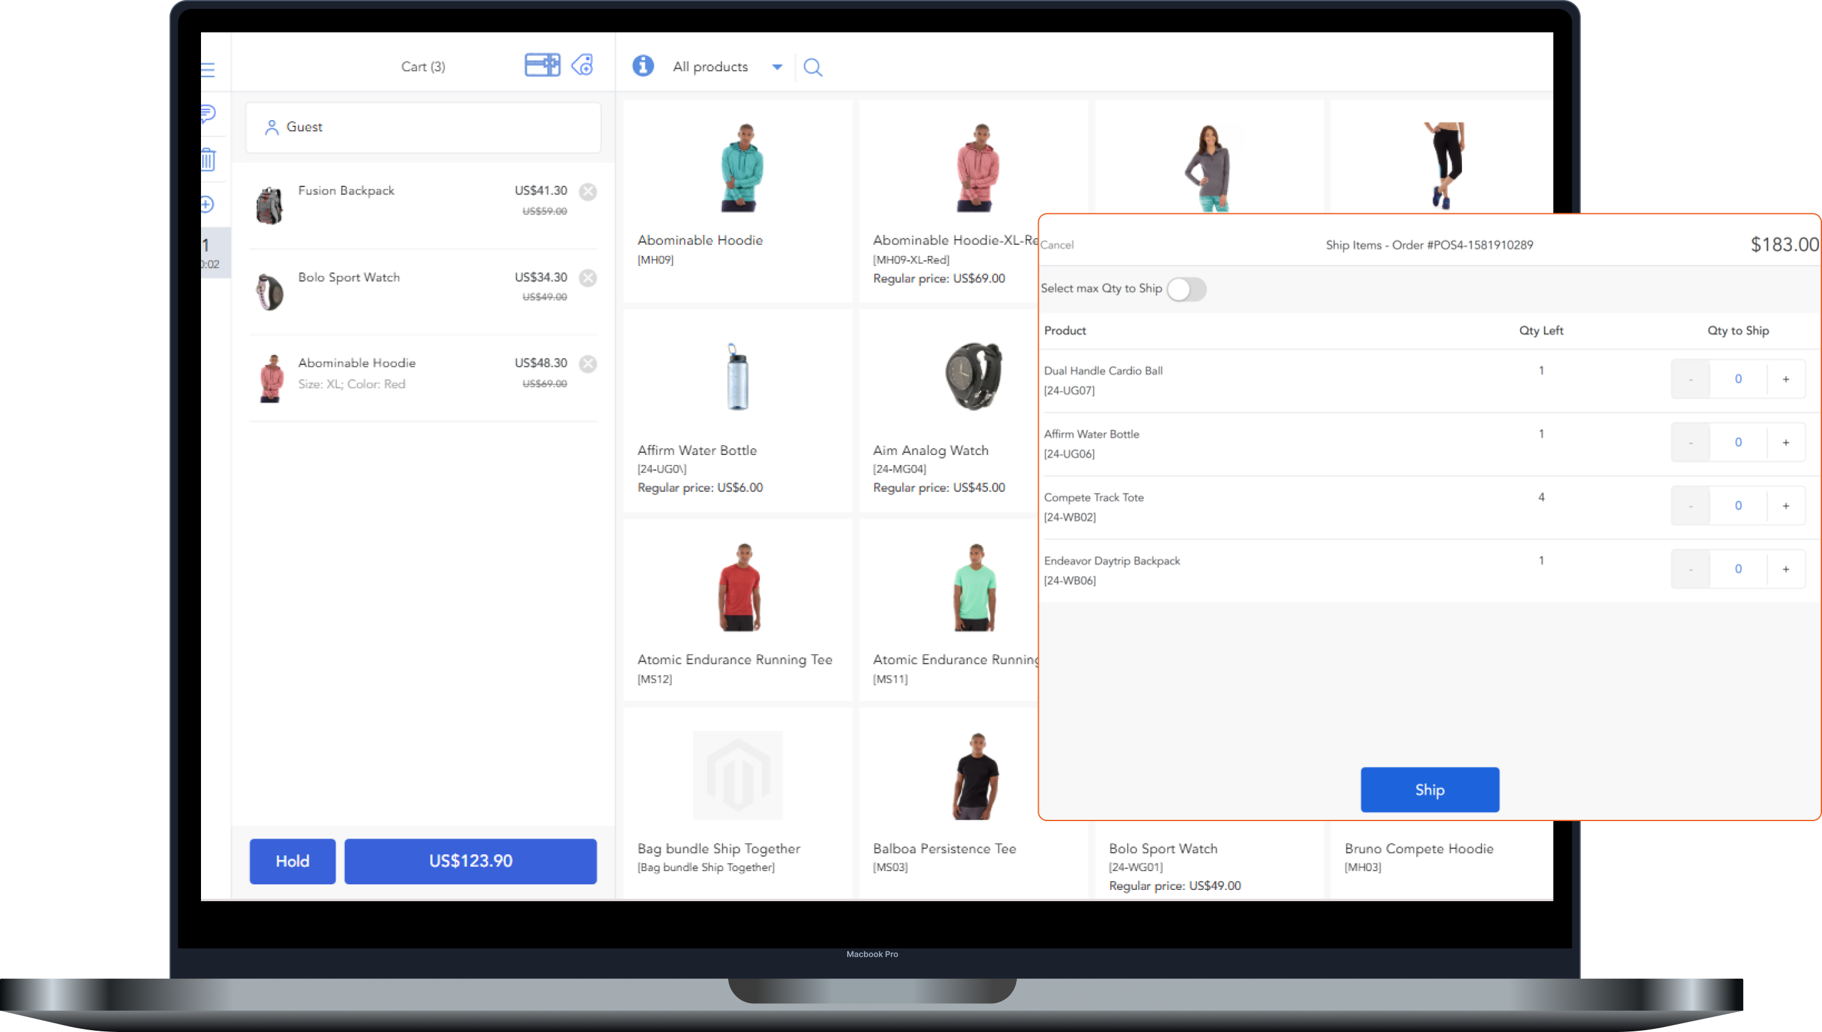1822x1032 pixels.
Task: Click the order comment chat icon
Action: coord(208,113)
